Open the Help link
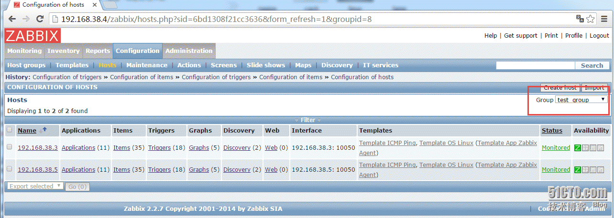 pos(491,35)
